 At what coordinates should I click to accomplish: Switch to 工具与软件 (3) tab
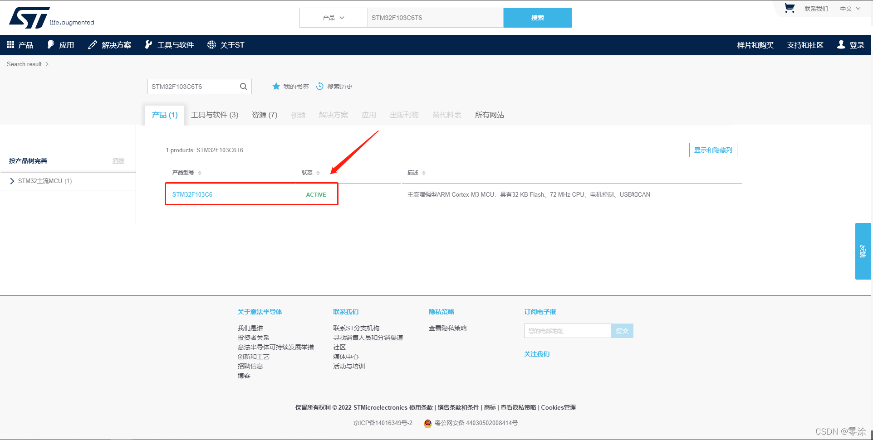tap(215, 115)
